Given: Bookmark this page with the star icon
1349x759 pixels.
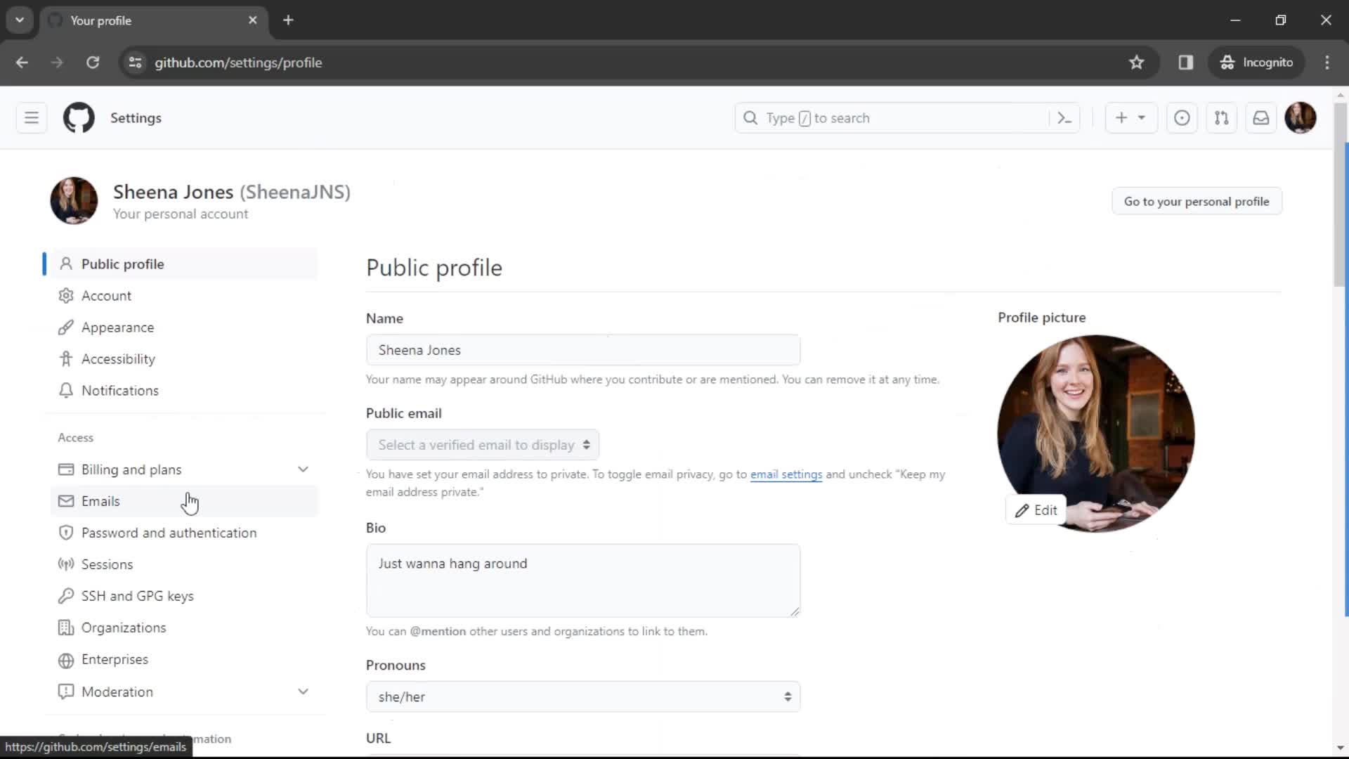Looking at the screenshot, I should pyautogui.click(x=1137, y=63).
